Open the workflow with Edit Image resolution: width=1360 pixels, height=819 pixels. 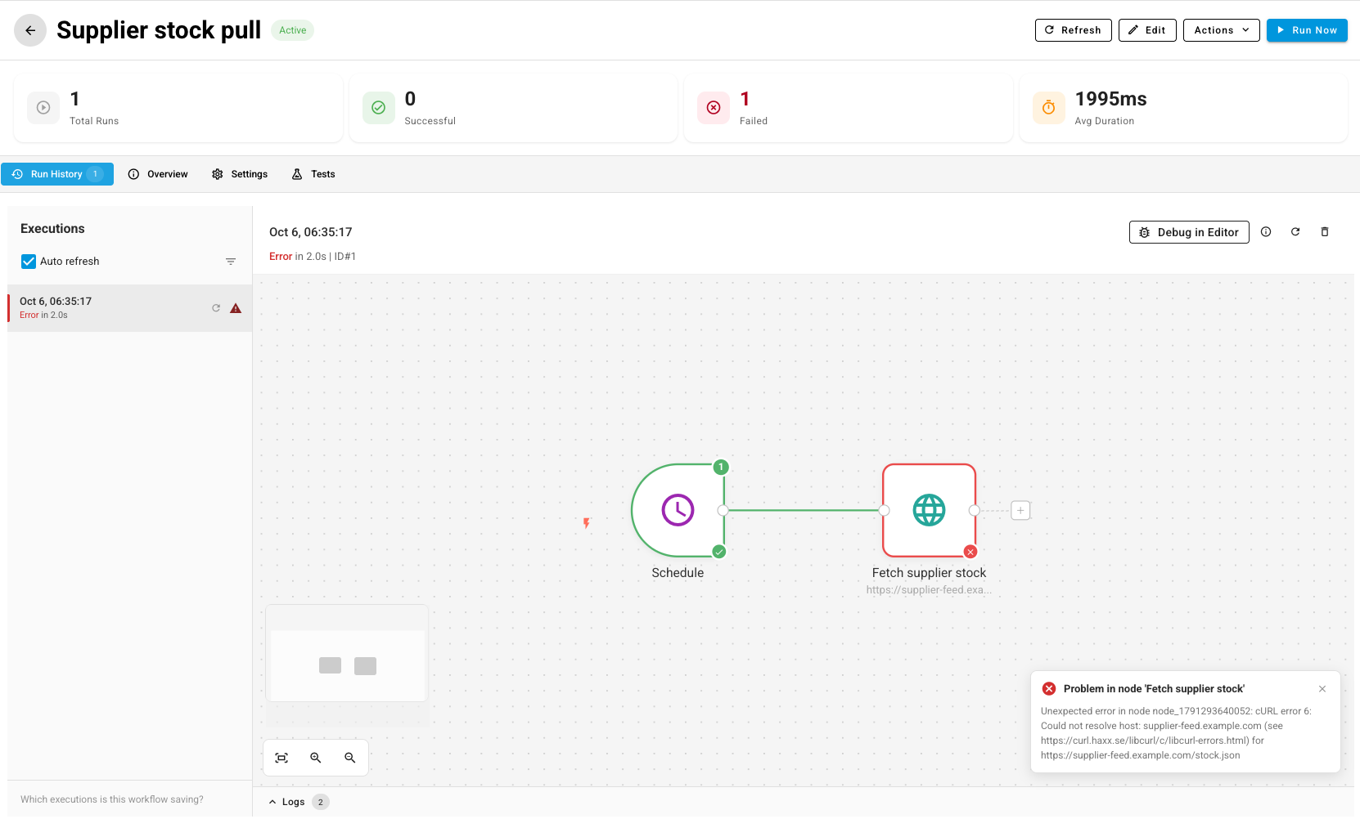[x=1147, y=30]
